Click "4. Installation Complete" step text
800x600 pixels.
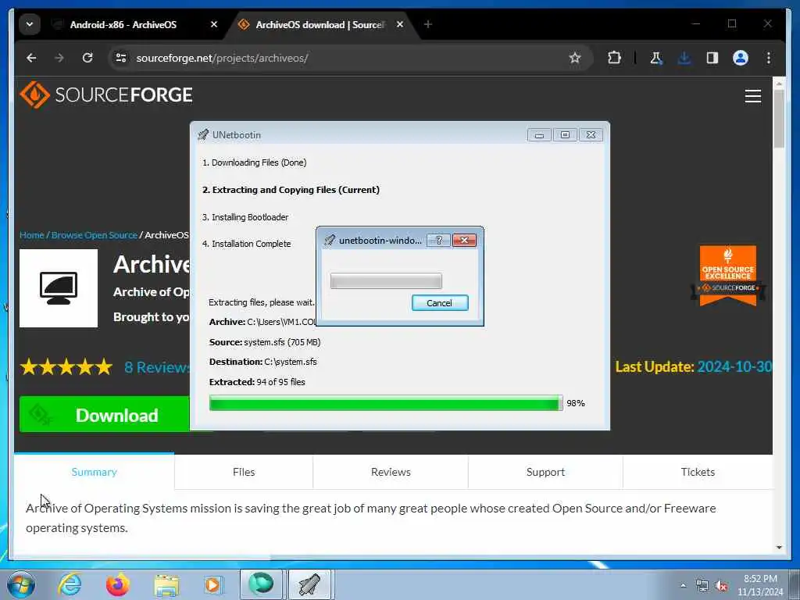click(x=246, y=244)
